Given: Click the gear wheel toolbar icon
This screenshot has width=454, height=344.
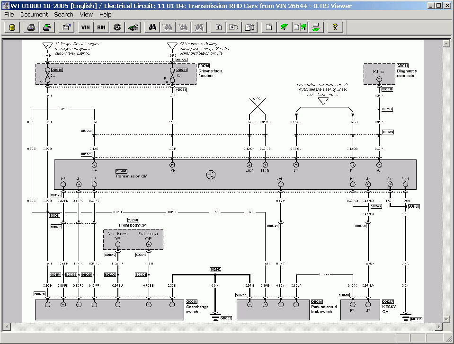Looking at the screenshot, I should (117, 27).
